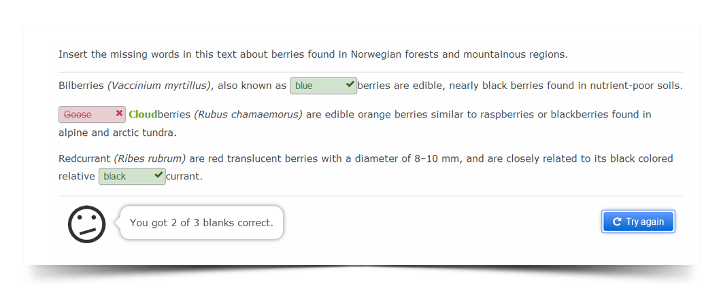Image resolution: width=721 pixels, height=284 pixels.
Task: Click the green checkmark beside 'black'
Action: coord(158,175)
